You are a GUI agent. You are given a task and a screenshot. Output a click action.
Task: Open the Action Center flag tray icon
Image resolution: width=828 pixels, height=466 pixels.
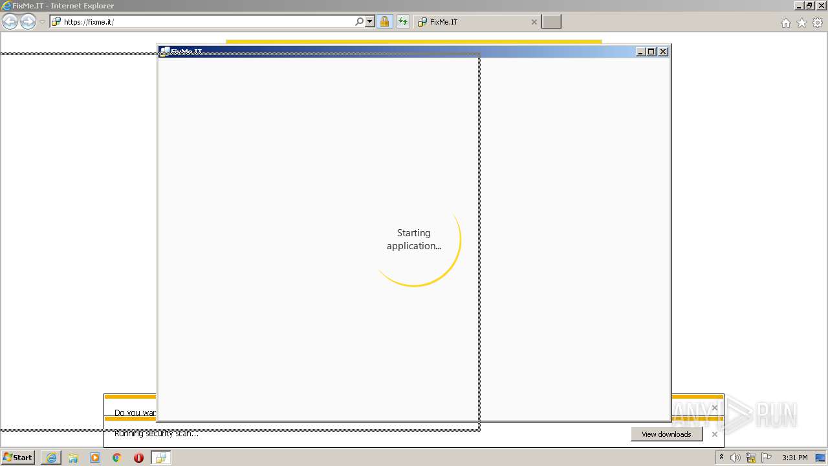coord(767,458)
